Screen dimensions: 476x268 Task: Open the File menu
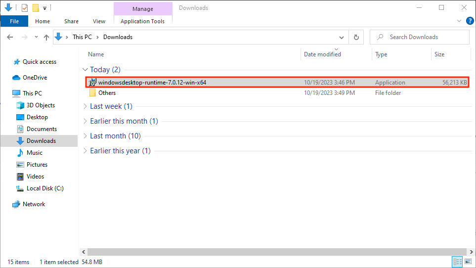[14, 21]
